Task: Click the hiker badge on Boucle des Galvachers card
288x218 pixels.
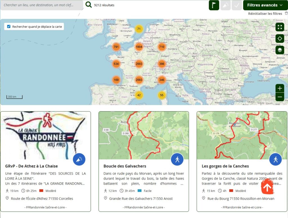Action: [177, 159]
